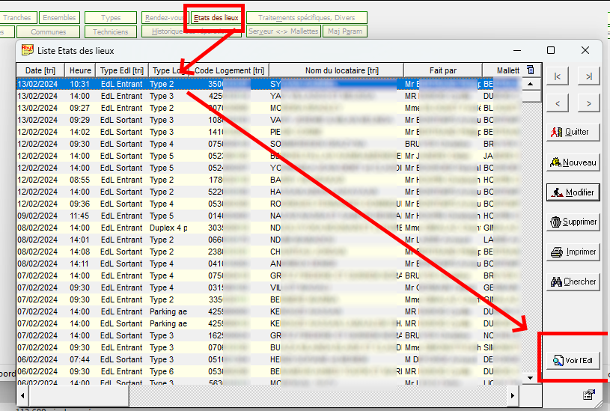Print the list with Imprimer
Image resolution: width=610 pixels, height=411 pixels.
(x=573, y=252)
